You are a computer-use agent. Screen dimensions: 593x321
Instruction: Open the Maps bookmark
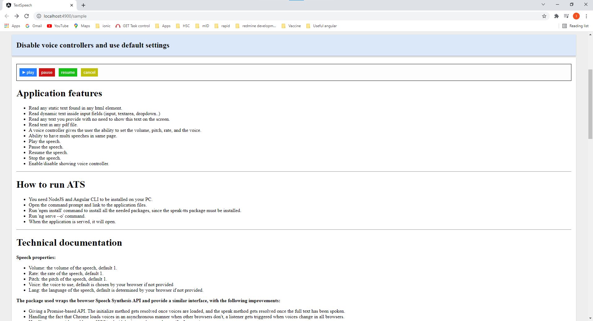[x=82, y=26]
